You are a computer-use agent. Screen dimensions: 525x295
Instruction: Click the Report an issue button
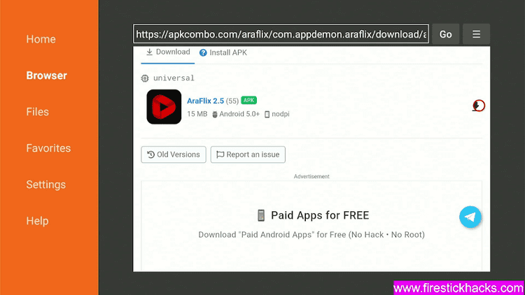(248, 154)
